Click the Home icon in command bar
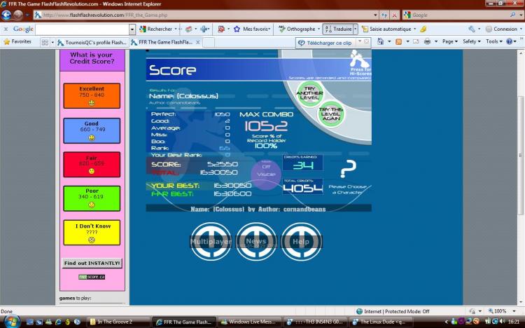The width and height of the screenshot is (525, 328). [x=380, y=41]
